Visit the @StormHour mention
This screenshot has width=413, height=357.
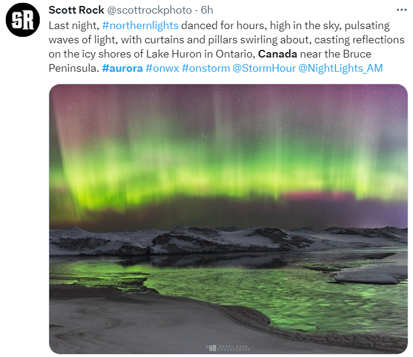coord(264,68)
